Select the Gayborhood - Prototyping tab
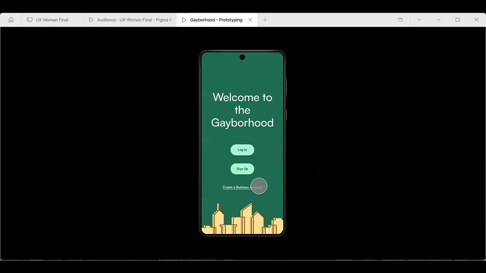This screenshot has height=273, width=486. tap(216, 20)
